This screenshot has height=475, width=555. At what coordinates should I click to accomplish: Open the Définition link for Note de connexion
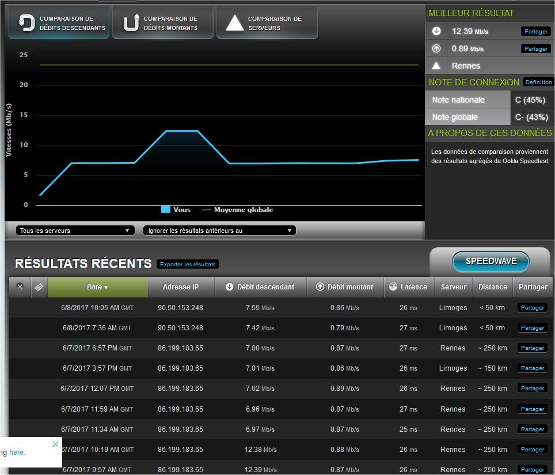point(538,82)
